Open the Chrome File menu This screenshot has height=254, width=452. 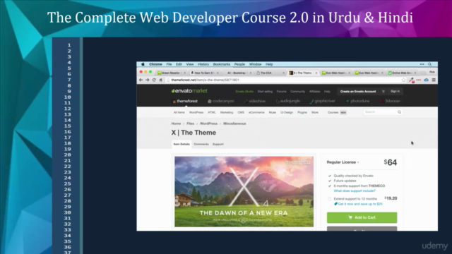[169, 64]
